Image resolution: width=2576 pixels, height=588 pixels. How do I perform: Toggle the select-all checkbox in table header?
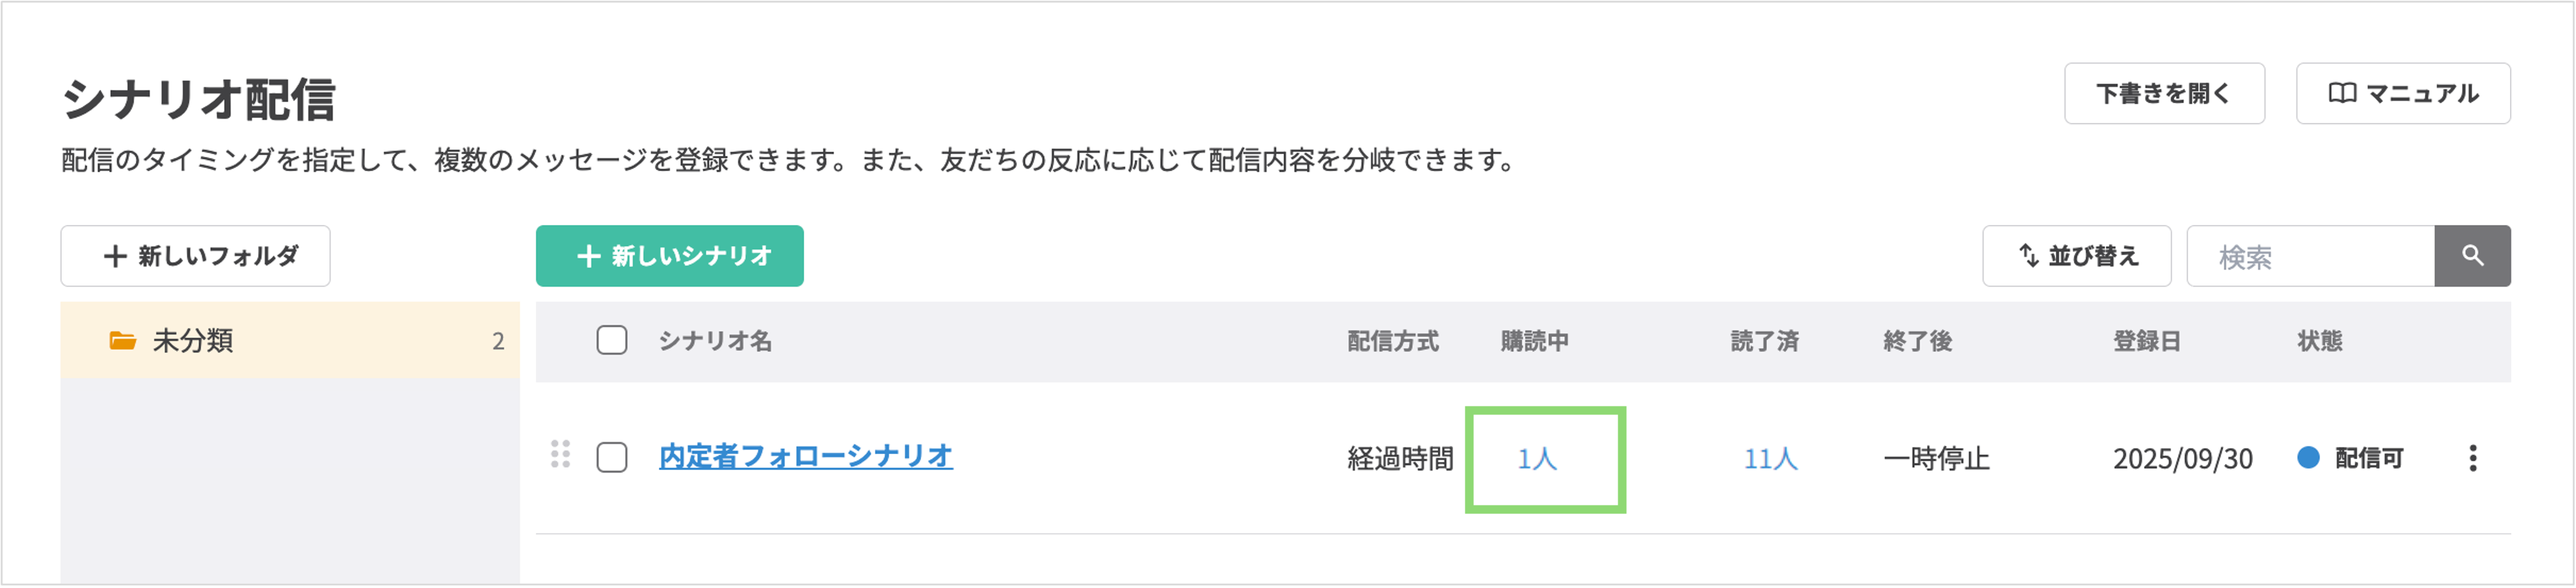(612, 341)
